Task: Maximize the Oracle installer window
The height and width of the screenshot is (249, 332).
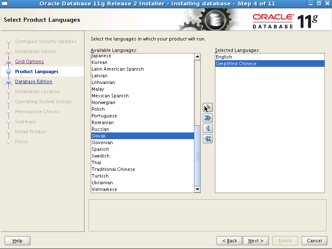Action: [319, 4]
